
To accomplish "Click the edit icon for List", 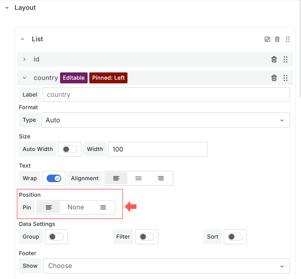I will 267,39.
